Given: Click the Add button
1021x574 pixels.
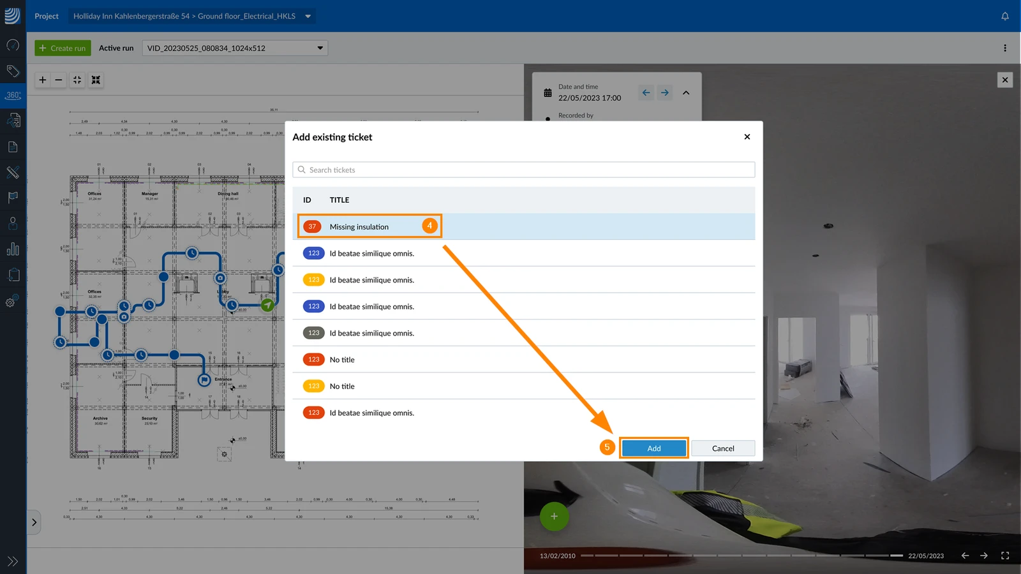Looking at the screenshot, I should [x=654, y=448].
